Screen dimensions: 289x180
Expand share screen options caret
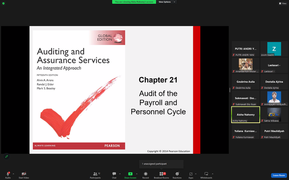point(136,174)
